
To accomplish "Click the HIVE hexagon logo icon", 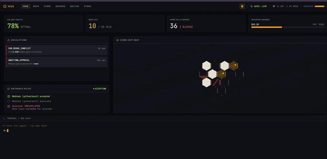I will click(5, 6).
